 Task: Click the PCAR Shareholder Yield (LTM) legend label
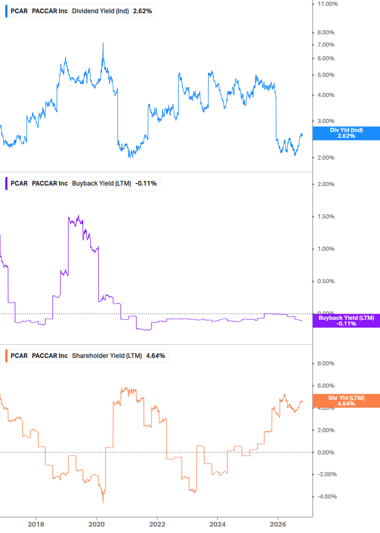[x=87, y=356]
